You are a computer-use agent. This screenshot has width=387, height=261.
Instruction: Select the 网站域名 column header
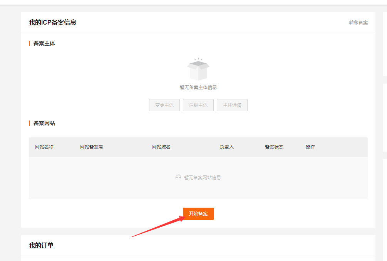tap(161, 147)
